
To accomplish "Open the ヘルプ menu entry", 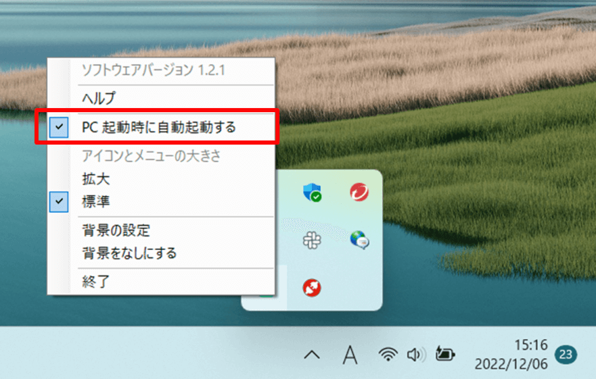I will point(161,99).
